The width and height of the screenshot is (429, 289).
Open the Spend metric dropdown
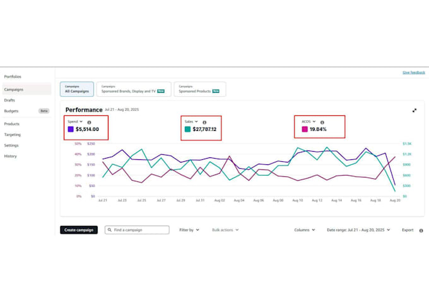pos(75,122)
